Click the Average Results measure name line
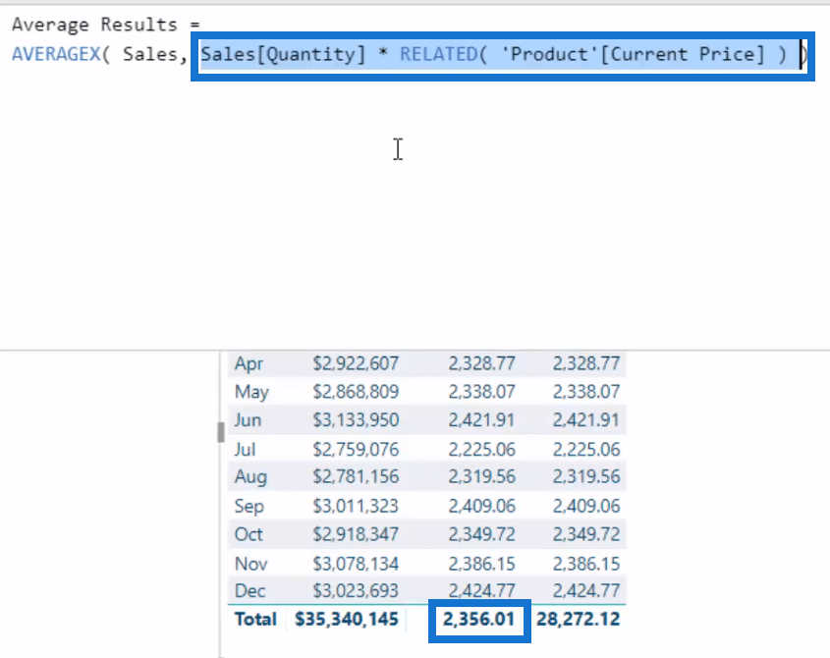This screenshot has width=830, height=658. coord(106,25)
